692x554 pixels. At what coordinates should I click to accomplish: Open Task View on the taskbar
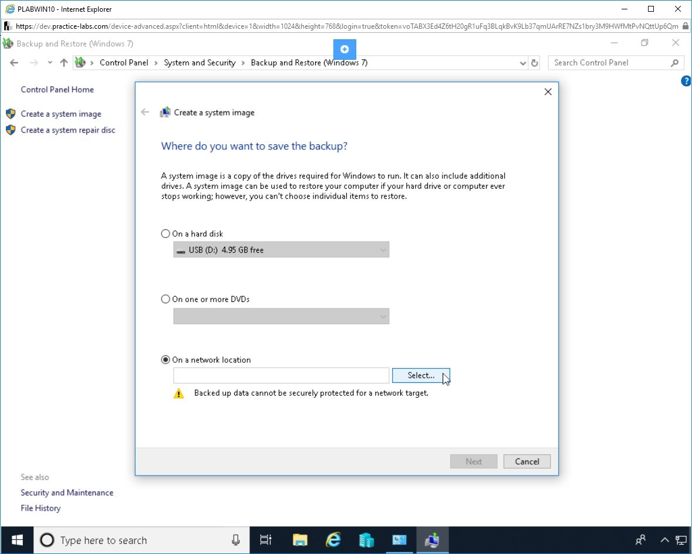tap(266, 540)
